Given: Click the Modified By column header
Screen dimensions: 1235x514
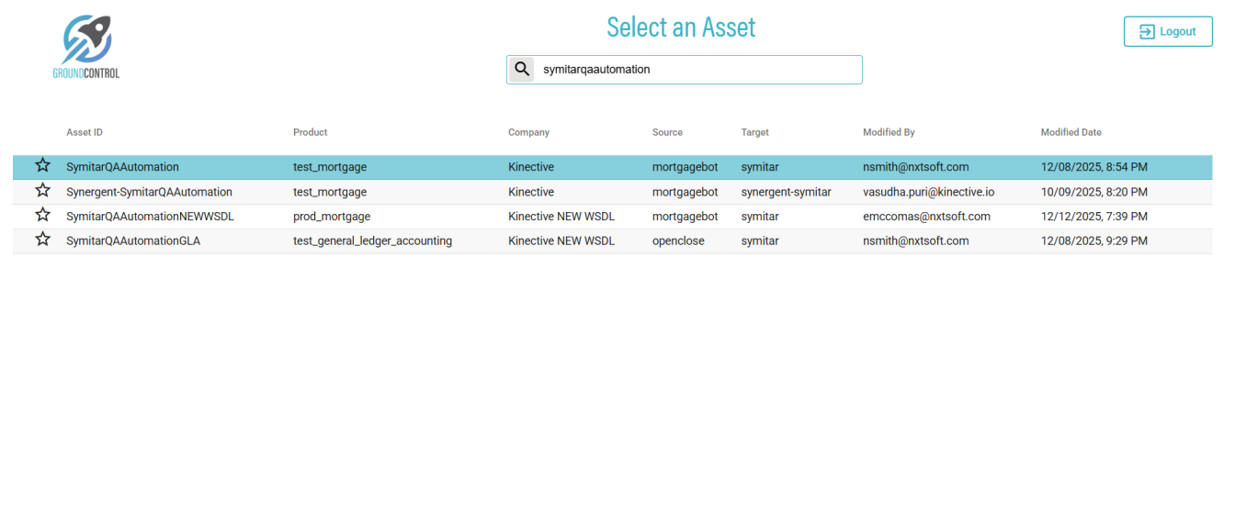Looking at the screenshot, I should 889,132.
